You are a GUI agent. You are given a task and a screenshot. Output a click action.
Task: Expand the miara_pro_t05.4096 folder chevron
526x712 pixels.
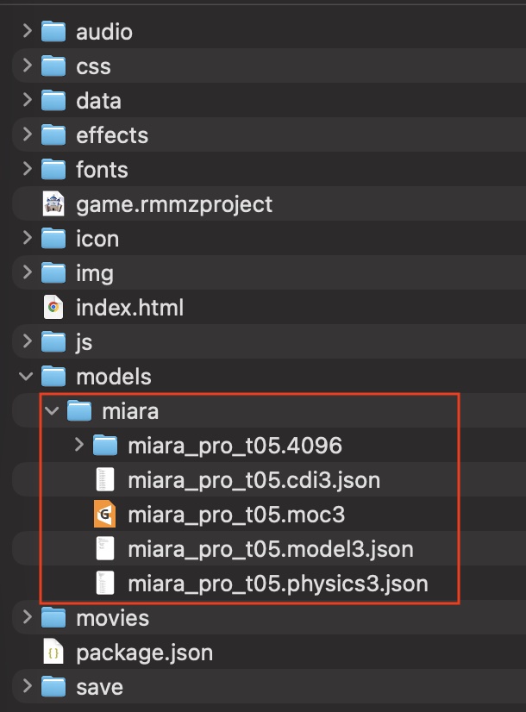point(79,445)
